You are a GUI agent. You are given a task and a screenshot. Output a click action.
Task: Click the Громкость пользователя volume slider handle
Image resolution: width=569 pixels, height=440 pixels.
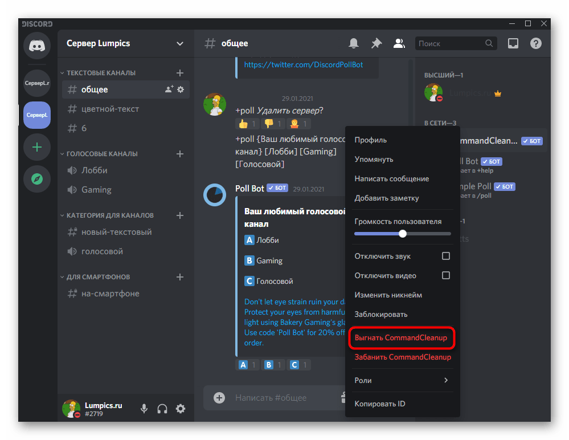tap(403, 234)
